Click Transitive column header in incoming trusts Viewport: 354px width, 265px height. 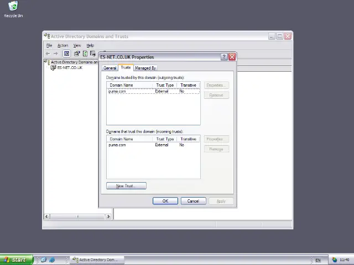[188, 139]
